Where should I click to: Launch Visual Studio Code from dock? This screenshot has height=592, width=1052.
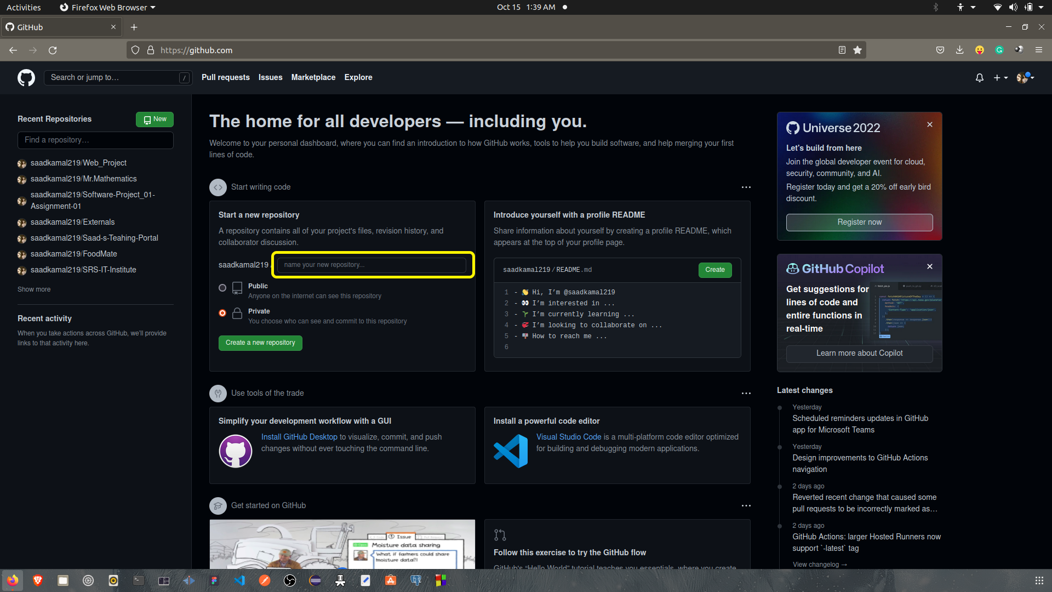coord(239,580)
